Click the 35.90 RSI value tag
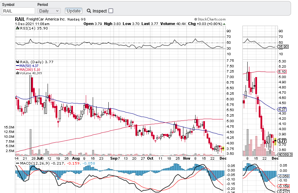 [283, 47]
